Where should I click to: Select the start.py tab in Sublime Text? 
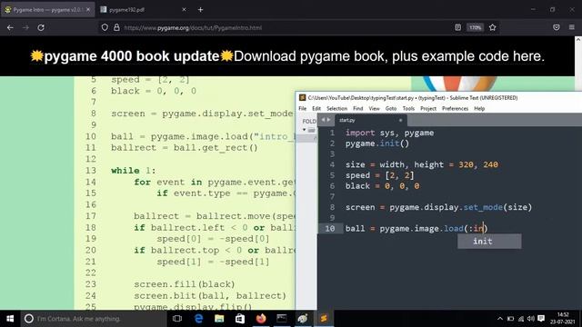(370, 120)
